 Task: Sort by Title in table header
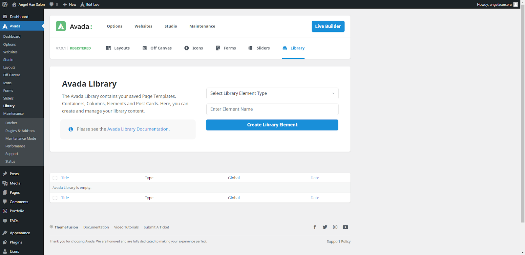point(65,178)
